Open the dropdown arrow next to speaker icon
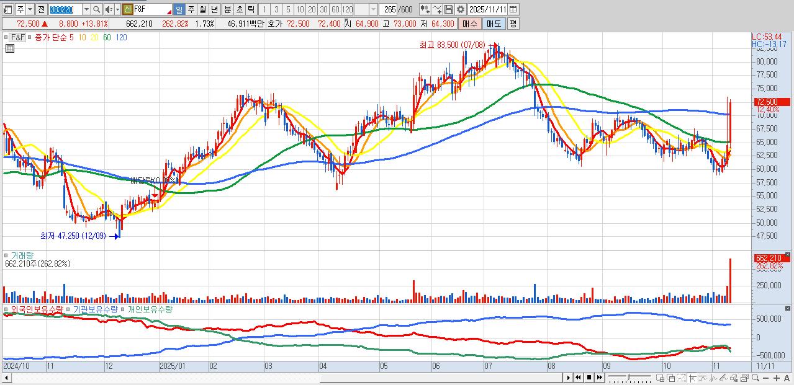794x385 pixels. (117, 9)
